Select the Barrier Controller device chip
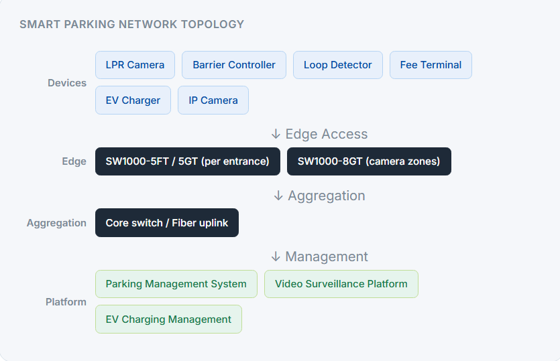 pyautogui.click(x=234, y=65)
